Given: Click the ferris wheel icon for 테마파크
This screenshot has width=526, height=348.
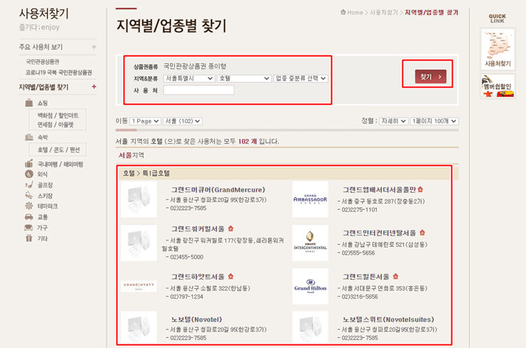Looking at the screenshot, I should point(29,206).
